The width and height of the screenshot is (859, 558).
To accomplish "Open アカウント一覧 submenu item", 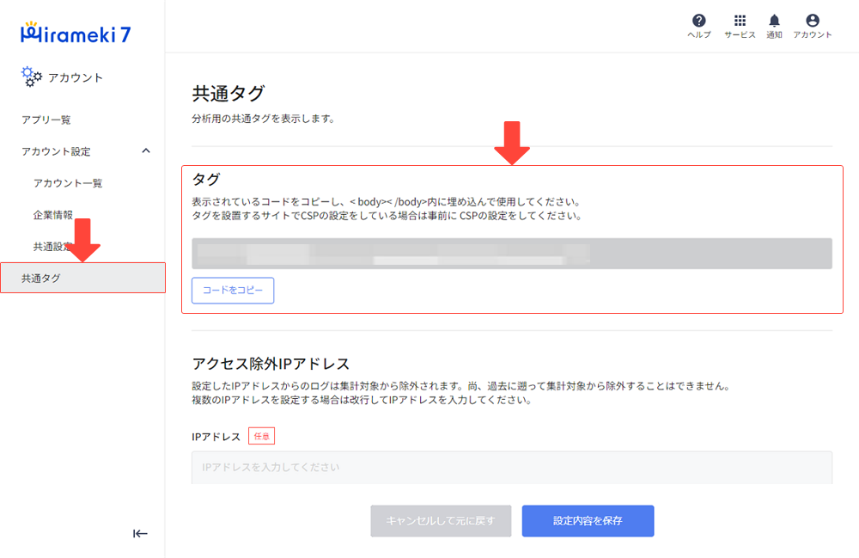I will 68,183.
